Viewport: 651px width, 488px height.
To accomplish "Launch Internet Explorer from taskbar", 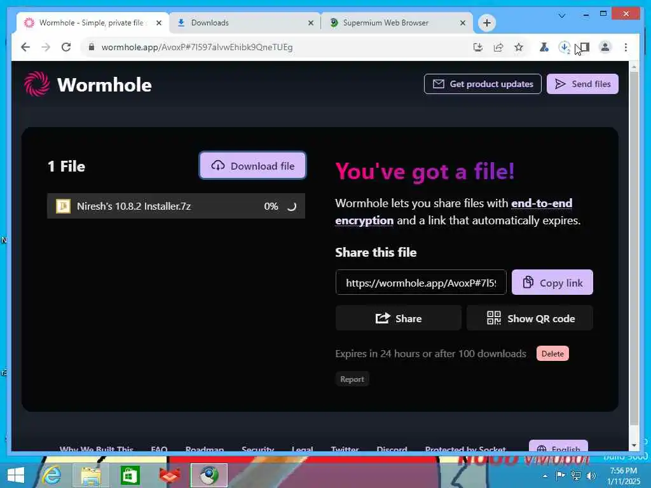I will click(x=52, y=475).
